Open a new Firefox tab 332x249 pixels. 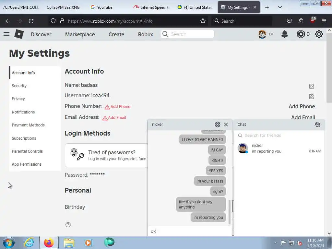tap(267, 7)
